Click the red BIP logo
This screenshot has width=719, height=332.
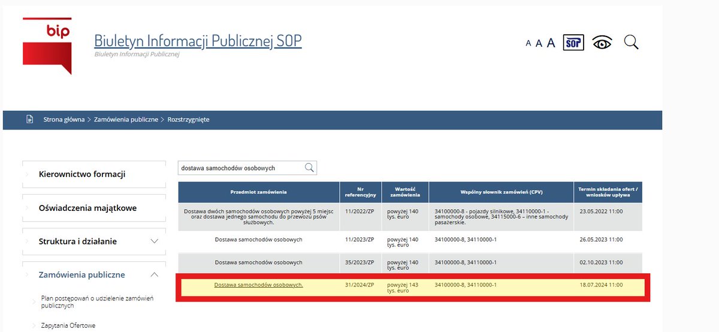coord(47,46)
